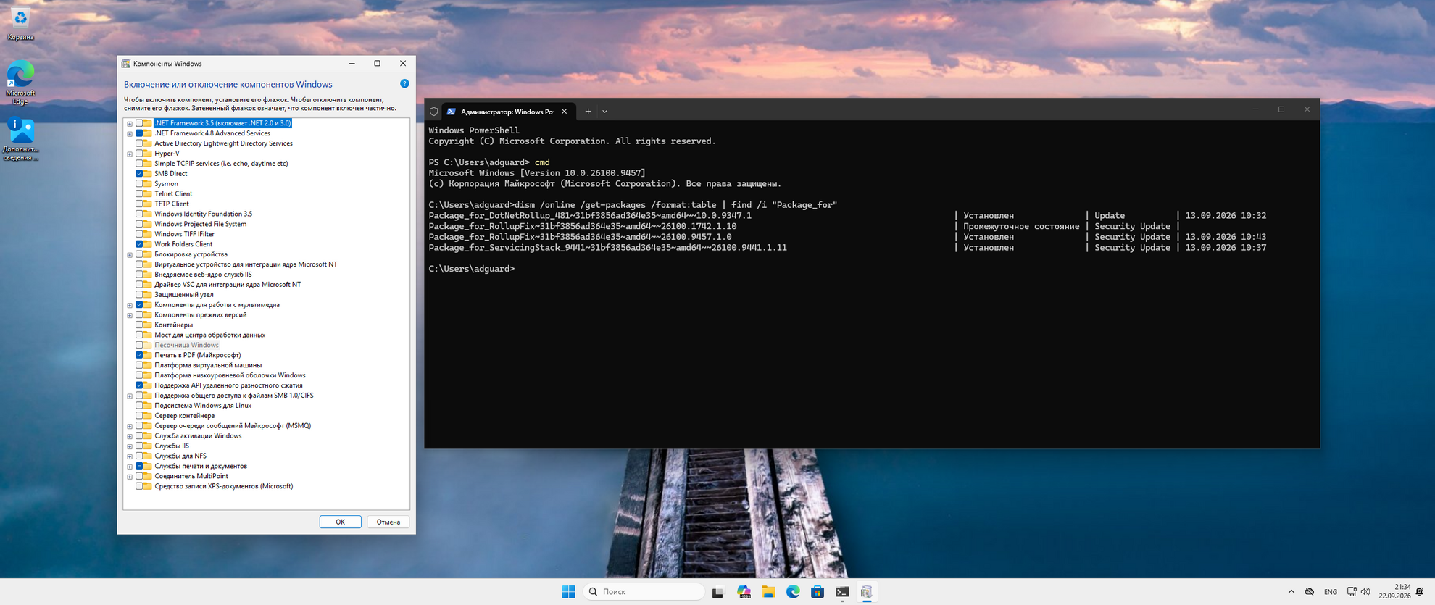Select the Windows TIFF IFilter row
Screen dimensions: 1435x605
[x=184, y=235]
